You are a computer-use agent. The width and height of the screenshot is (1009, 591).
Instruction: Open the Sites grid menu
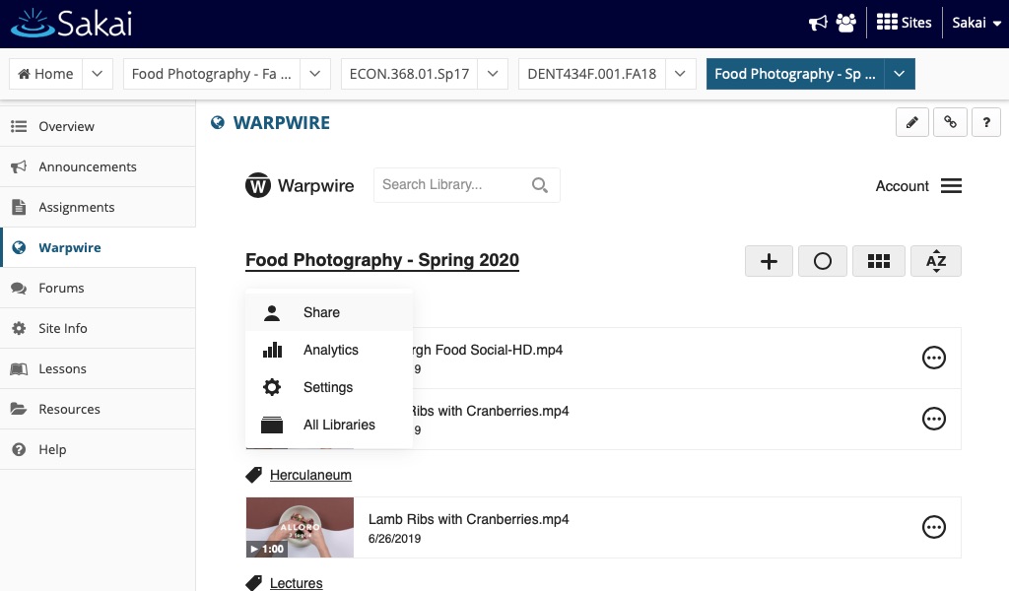coord(905,24)
